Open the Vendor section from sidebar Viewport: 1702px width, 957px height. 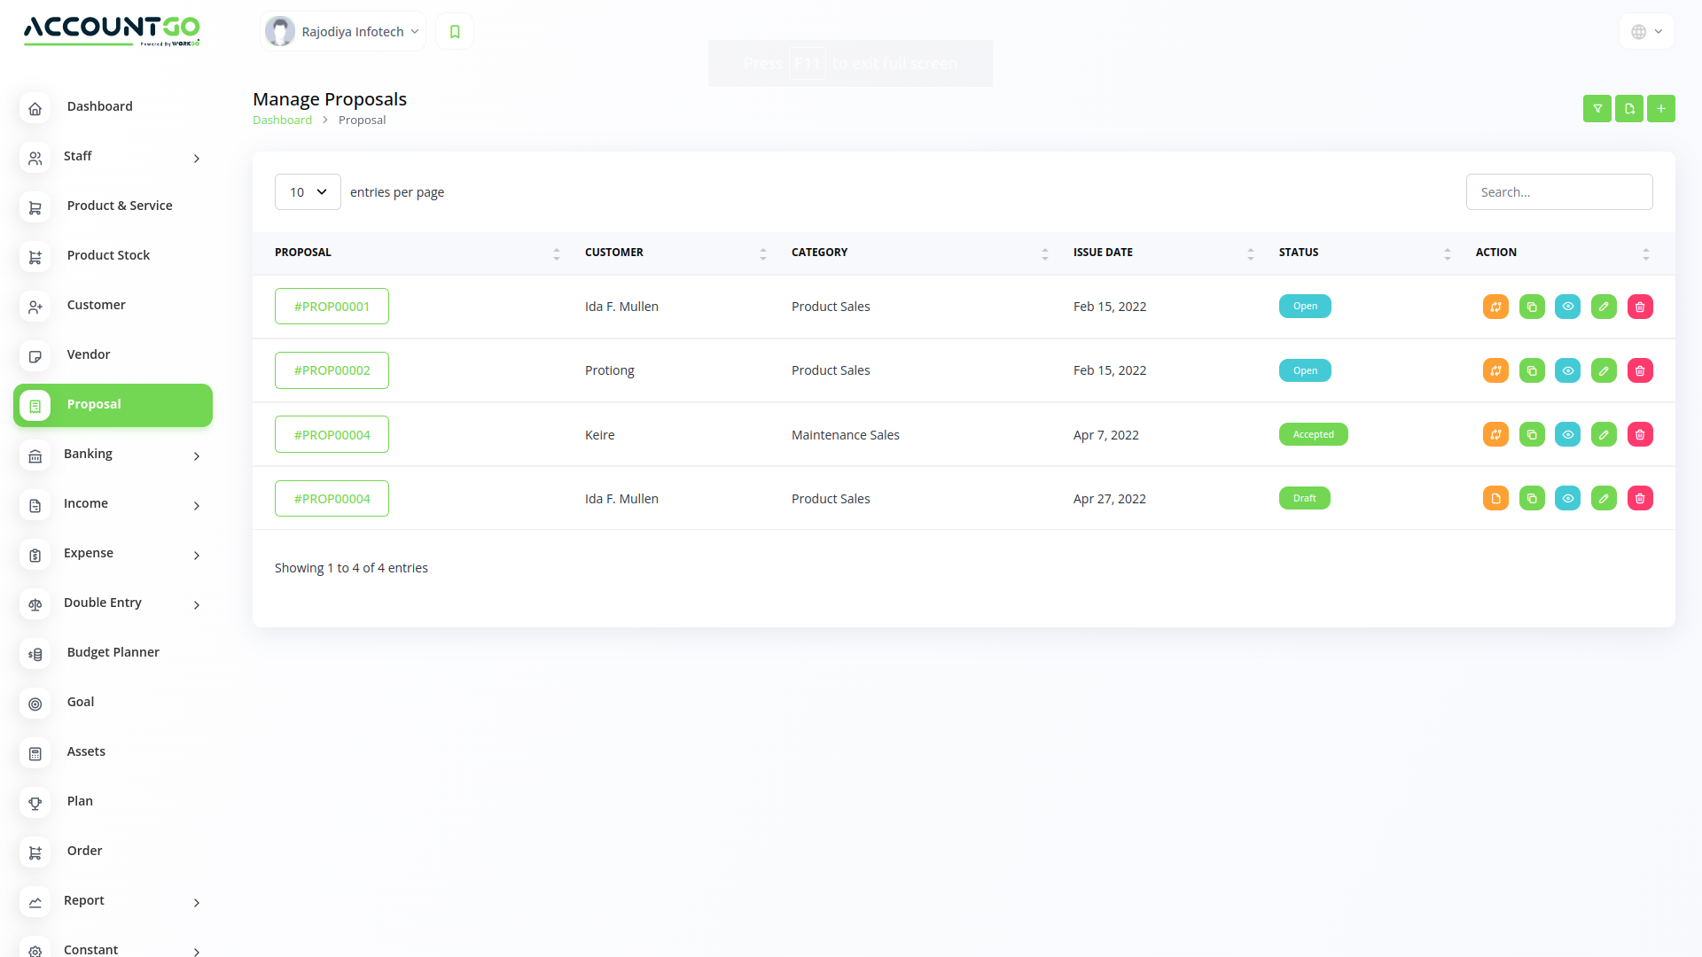[x=88, y=354]
